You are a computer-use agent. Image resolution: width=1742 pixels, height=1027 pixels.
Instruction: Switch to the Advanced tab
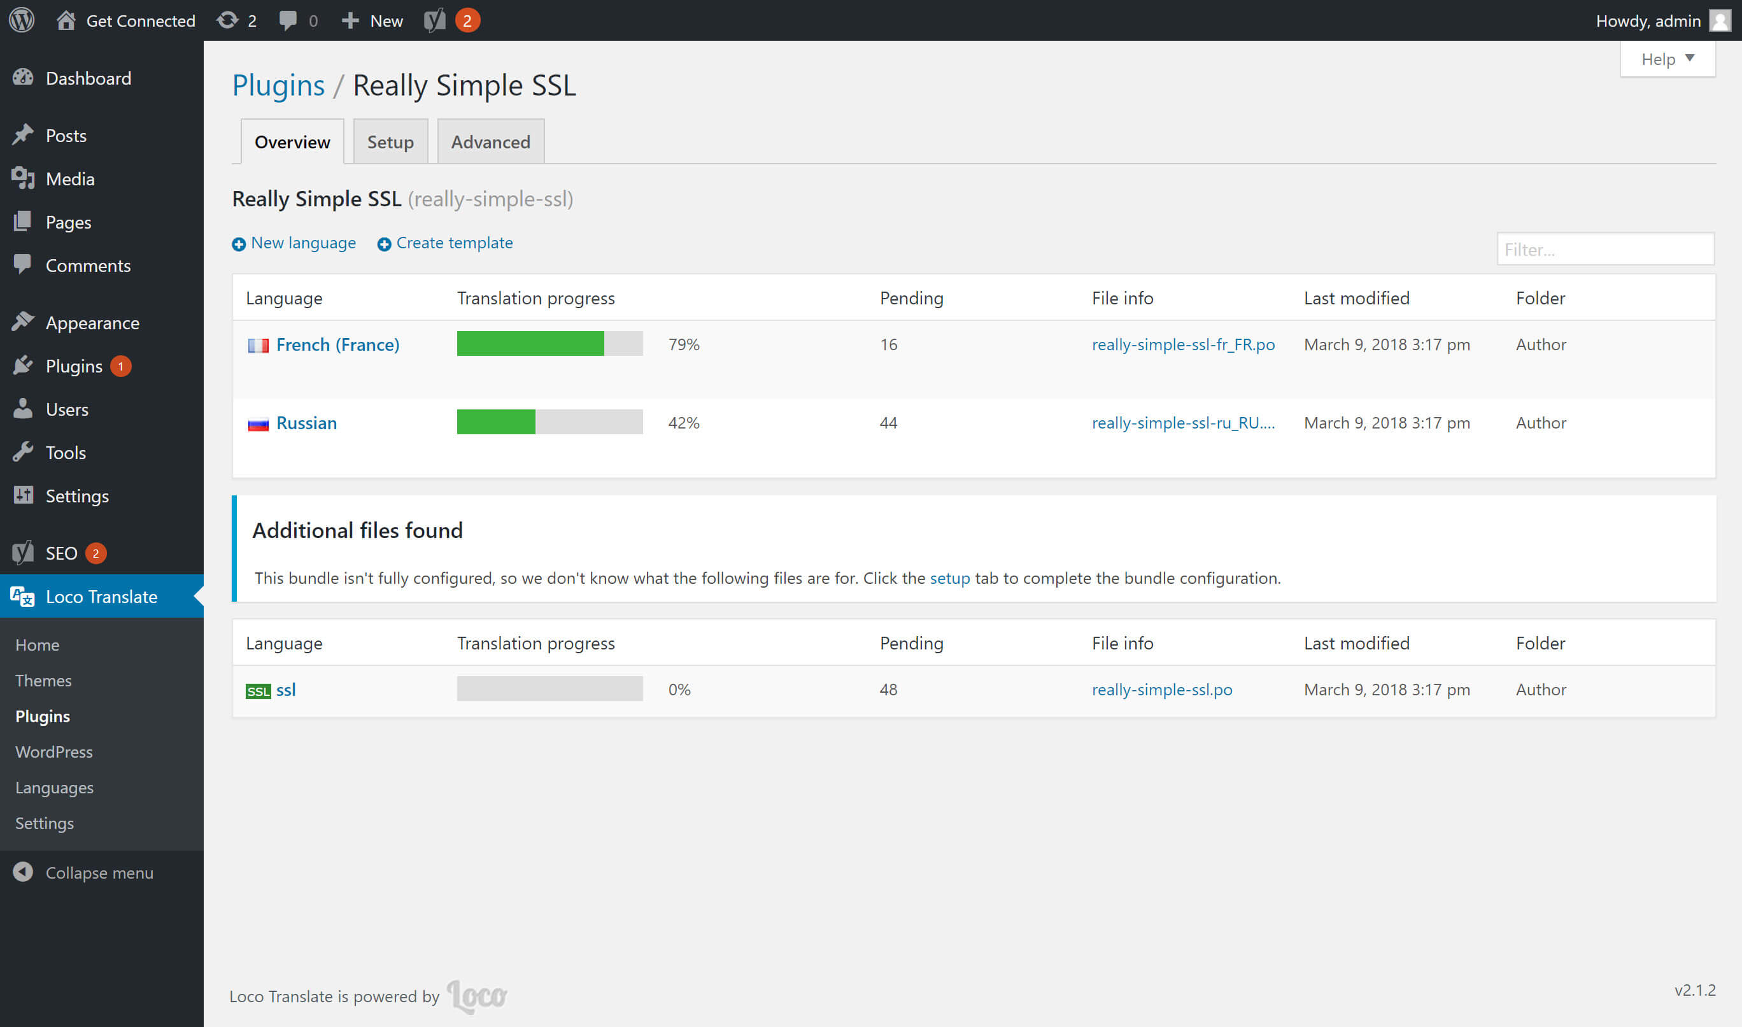[490, 142]
